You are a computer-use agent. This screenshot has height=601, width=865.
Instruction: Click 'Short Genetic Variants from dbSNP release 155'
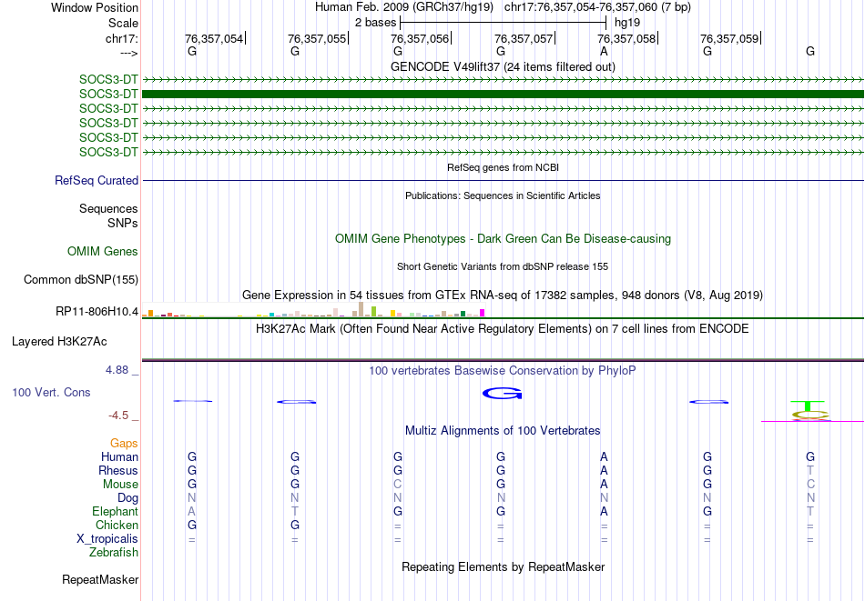(x=503, y=266)
